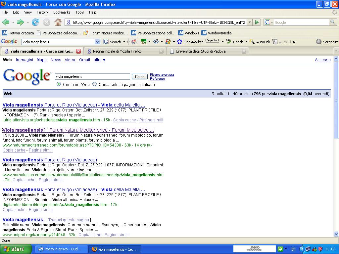Go to Immagini search
Viewport: 339px width, 254px height.
coord(24,60)
